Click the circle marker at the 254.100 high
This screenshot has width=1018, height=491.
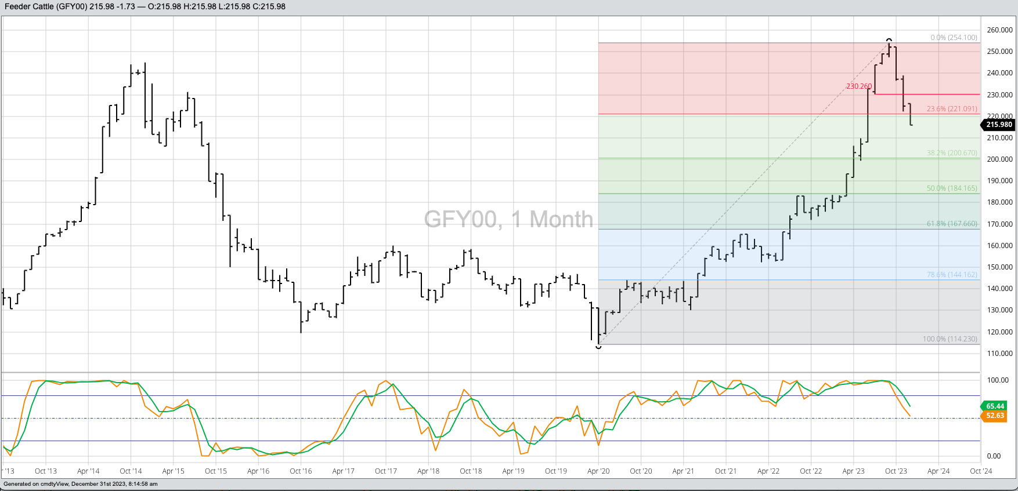(889, 40)
